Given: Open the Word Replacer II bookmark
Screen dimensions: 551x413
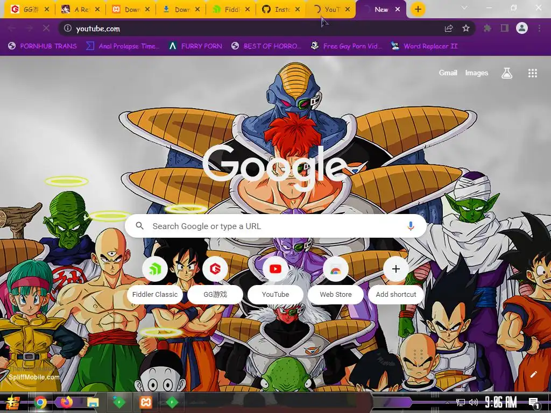Looking at the screenshot, I should [x=425, y=46].
